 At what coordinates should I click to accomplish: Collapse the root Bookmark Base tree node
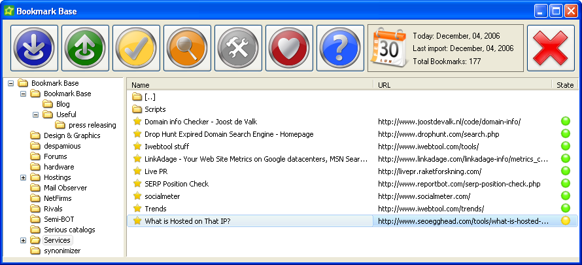(10, 83)
